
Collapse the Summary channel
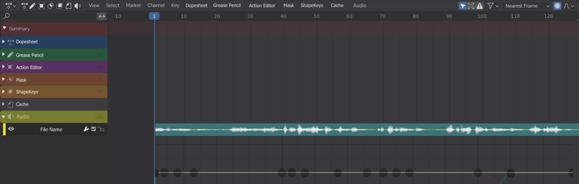[x=4, y=28]
